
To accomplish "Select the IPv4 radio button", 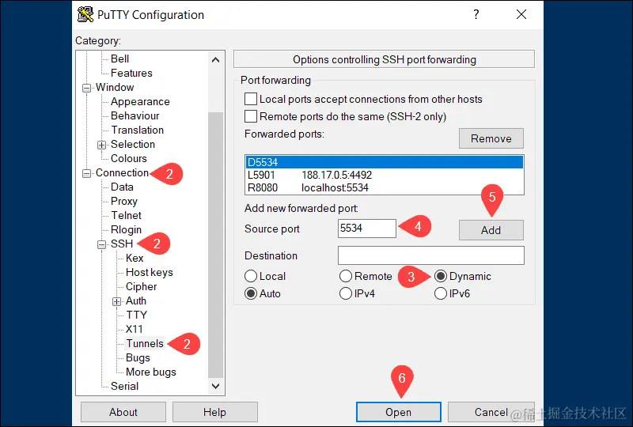I will tap(346, 294).
